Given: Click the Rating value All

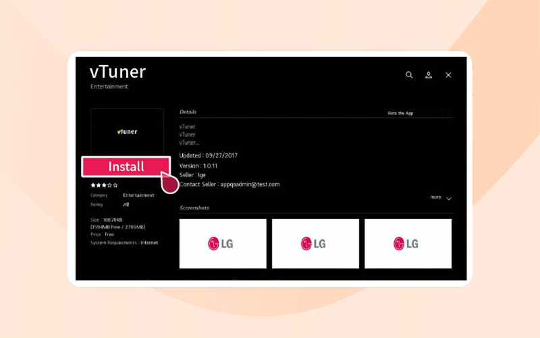Looking at the screenshot, I should 126,205.
